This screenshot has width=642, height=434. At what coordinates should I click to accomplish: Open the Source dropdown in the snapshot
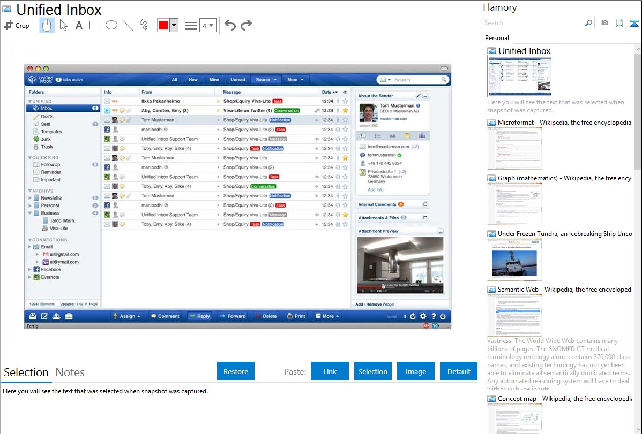[x=266, y=80]
